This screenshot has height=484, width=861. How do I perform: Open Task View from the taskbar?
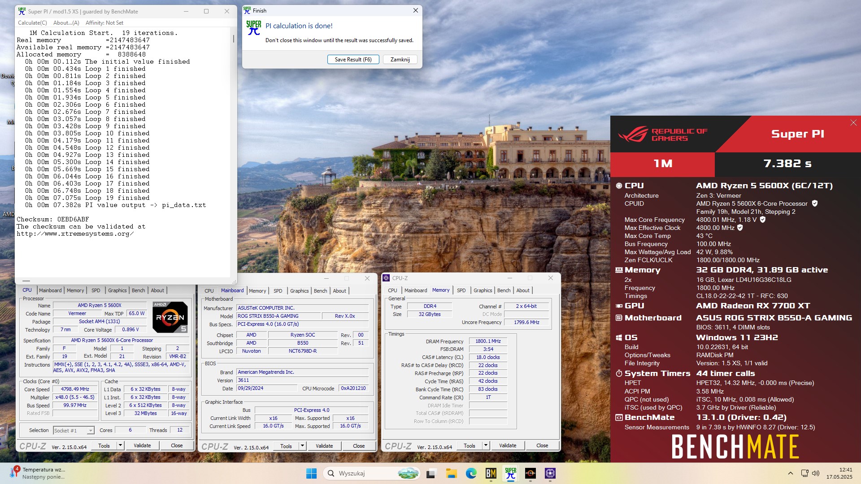[431, 473]
